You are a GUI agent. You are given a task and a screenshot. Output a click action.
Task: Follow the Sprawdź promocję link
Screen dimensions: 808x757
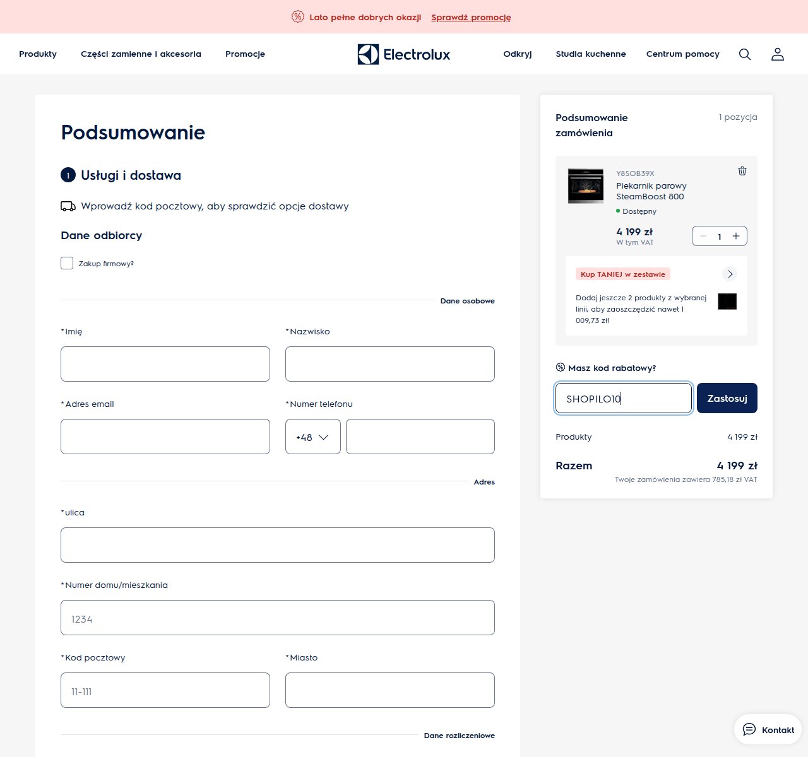tap(471, 17)
